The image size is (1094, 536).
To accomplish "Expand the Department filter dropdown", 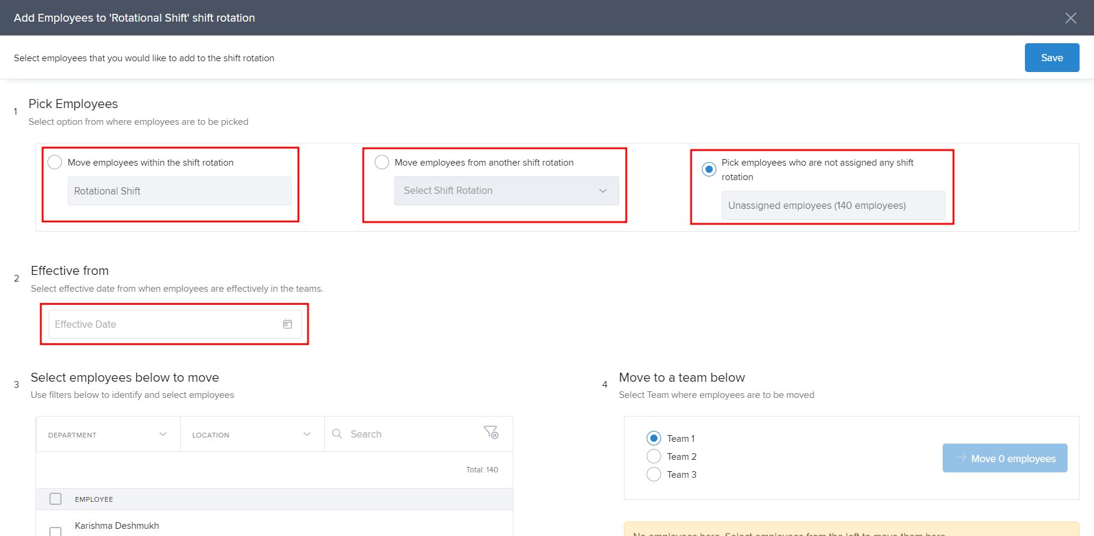I will tap(108, 435).
